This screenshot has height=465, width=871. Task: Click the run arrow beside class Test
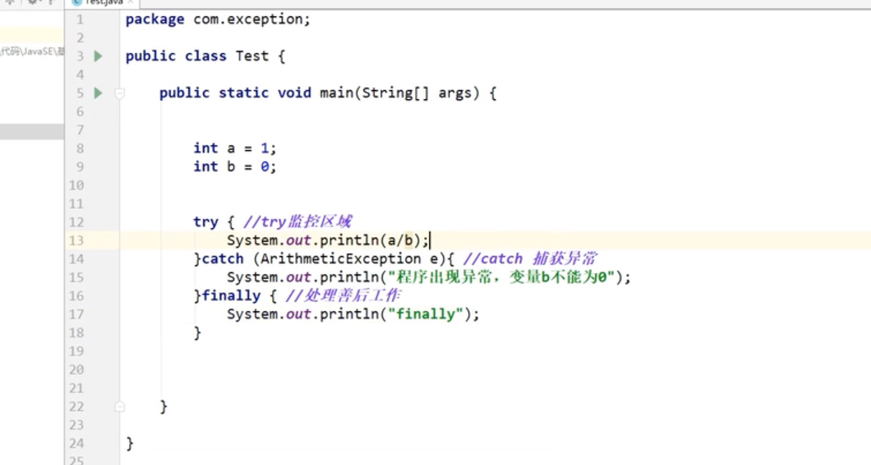(x=98, y=56)
